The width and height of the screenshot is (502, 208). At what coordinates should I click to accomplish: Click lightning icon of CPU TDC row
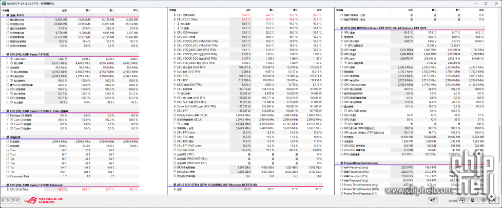pos(175,76)
